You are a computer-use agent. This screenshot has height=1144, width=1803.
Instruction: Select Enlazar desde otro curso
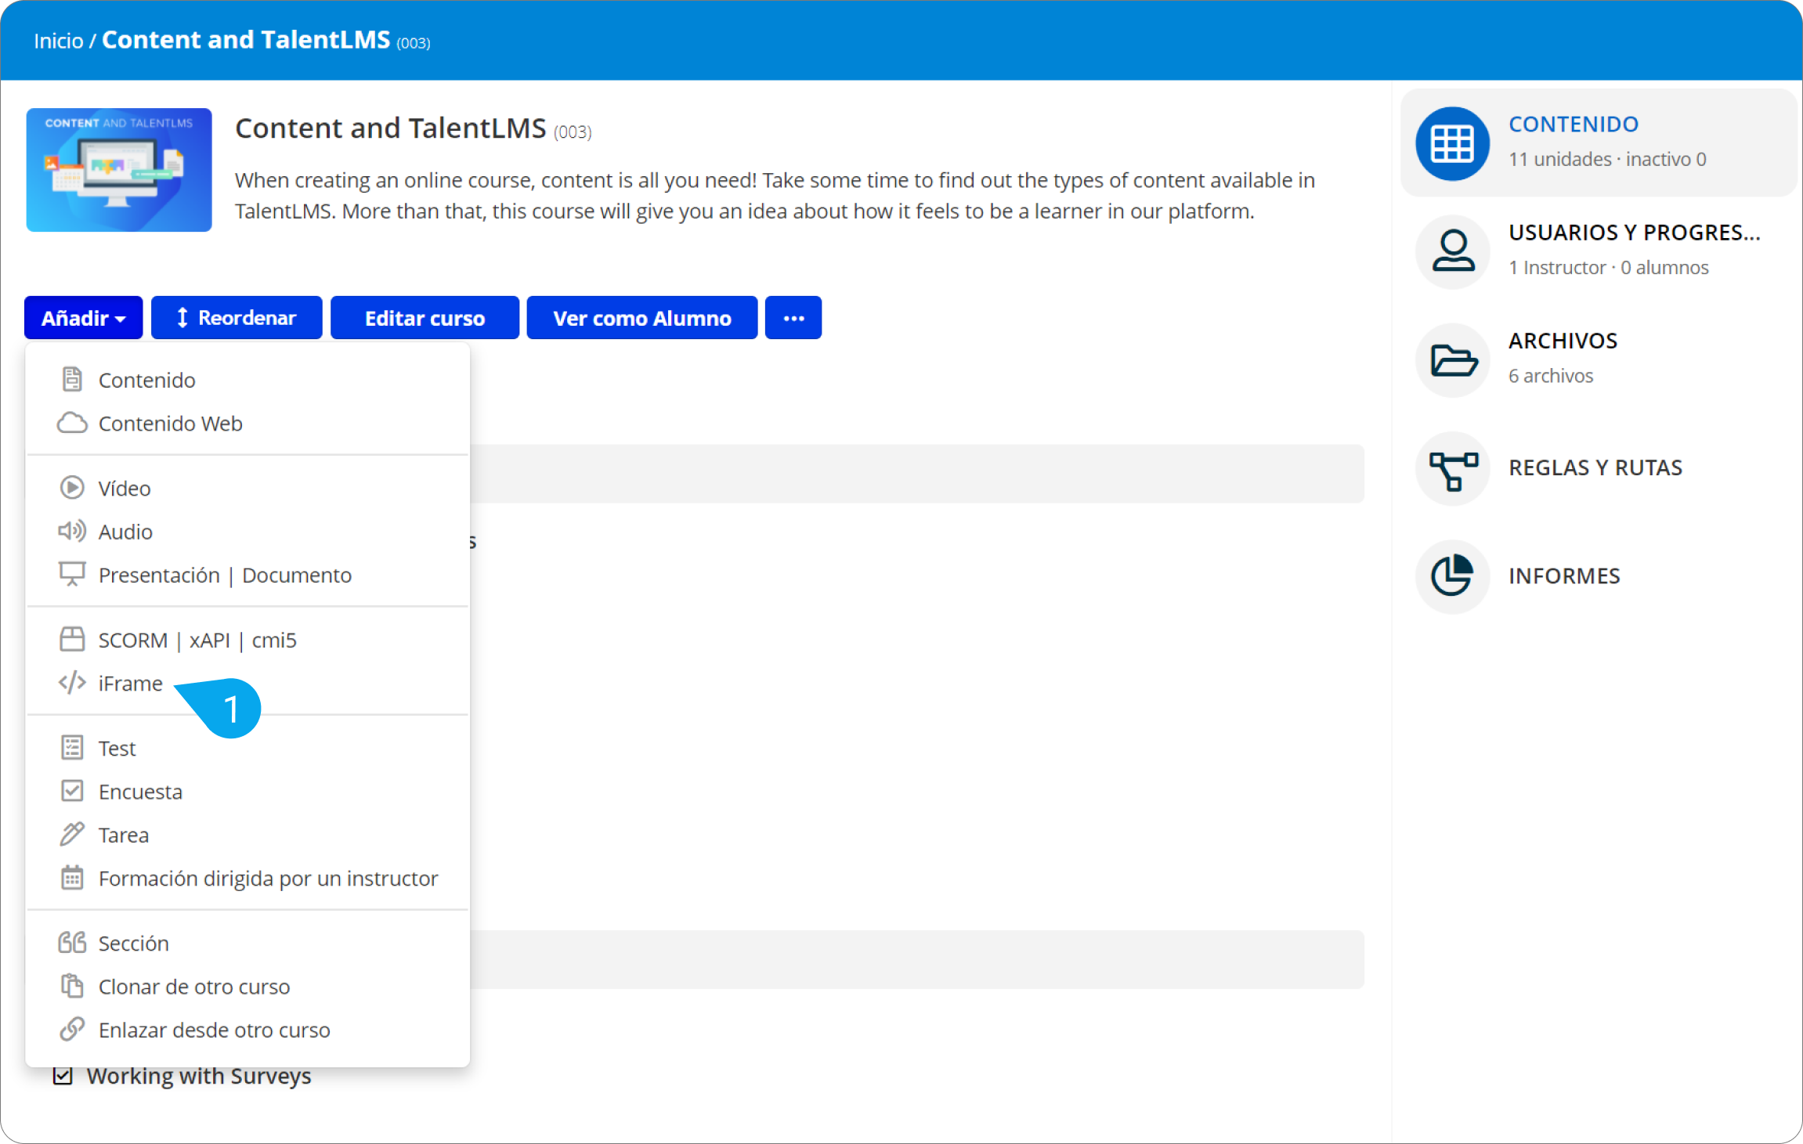pyautogui.click(x=248, y=1030)
